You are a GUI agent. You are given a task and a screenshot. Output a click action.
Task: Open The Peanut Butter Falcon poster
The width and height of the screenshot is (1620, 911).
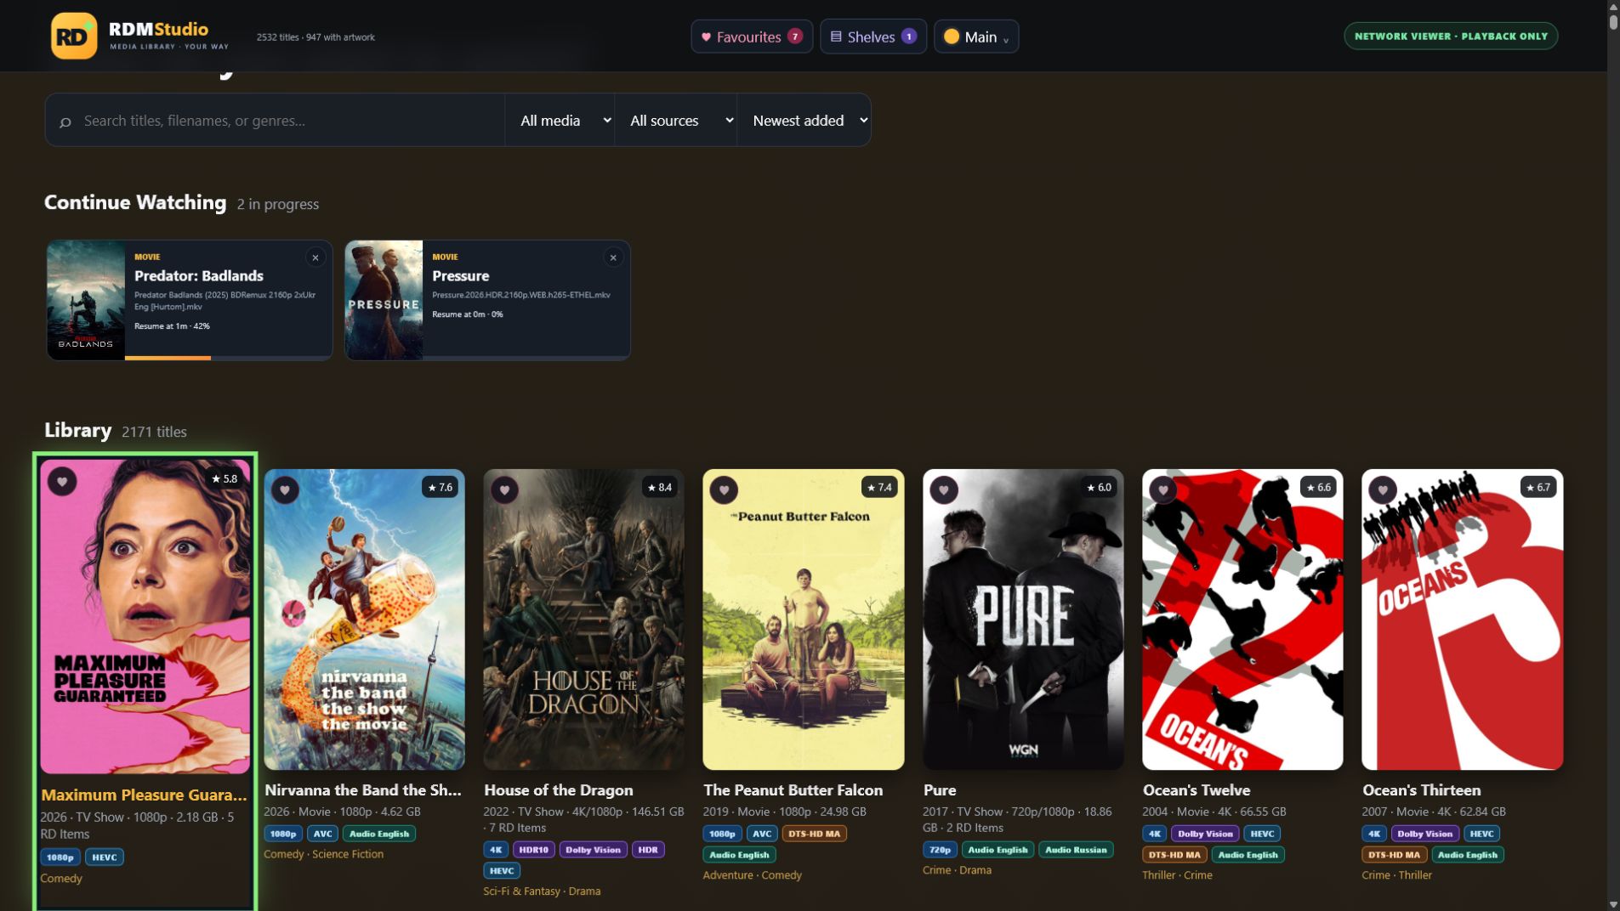point(804,620)
